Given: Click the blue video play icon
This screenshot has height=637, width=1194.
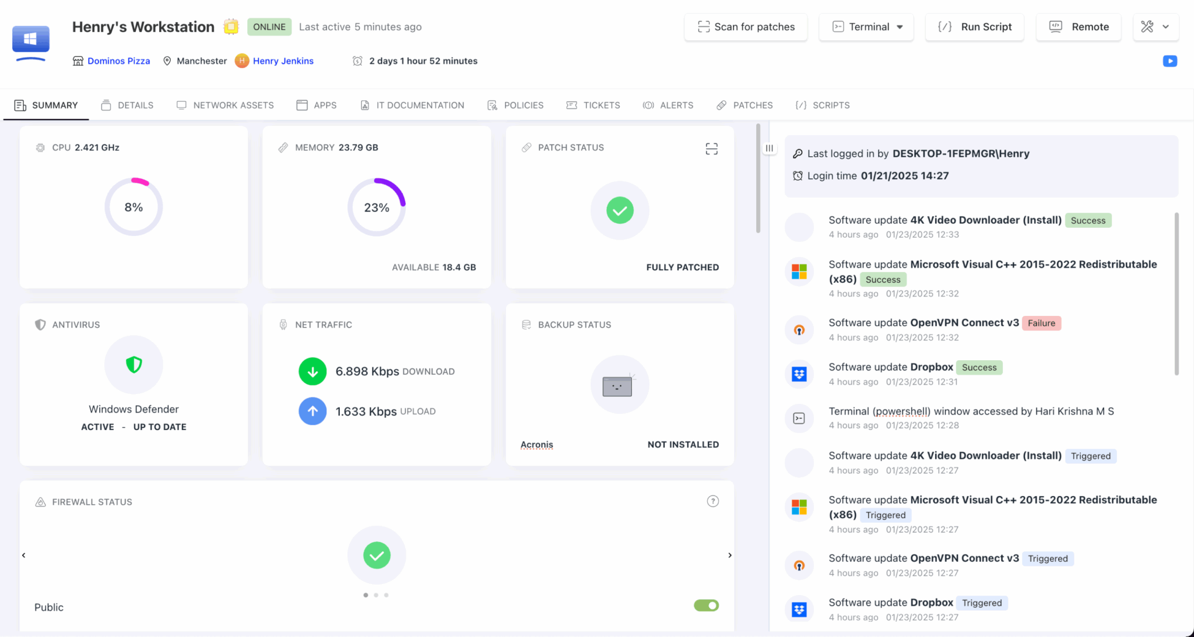Looking at the screenshot, I should (1170, 61).
